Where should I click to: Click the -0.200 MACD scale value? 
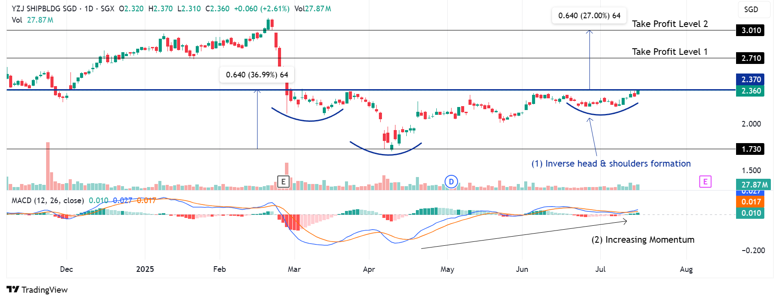753,251
